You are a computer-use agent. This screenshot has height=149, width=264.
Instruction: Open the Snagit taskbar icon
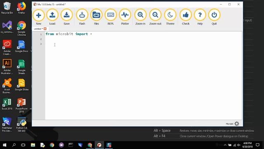click(109, 145)
